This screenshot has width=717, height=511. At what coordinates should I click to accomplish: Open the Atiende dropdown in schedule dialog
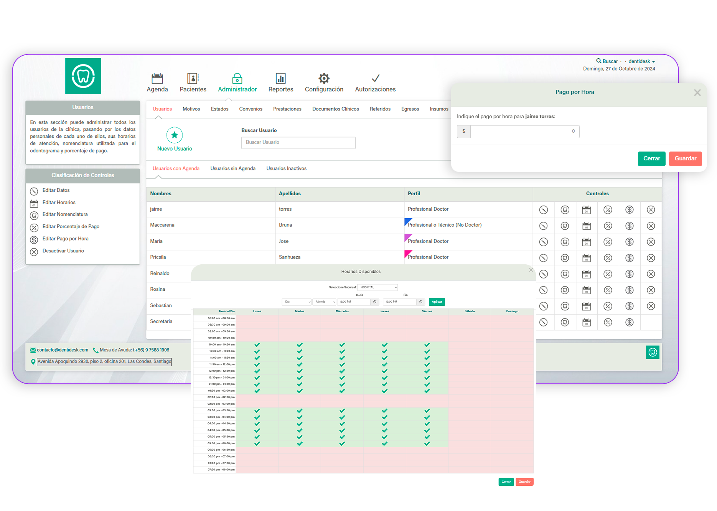[324, 302]
